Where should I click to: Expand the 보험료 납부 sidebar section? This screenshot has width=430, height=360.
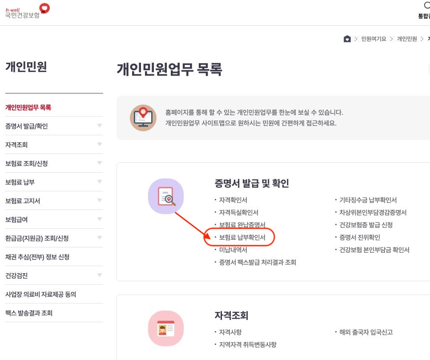(x=54, y=182)
